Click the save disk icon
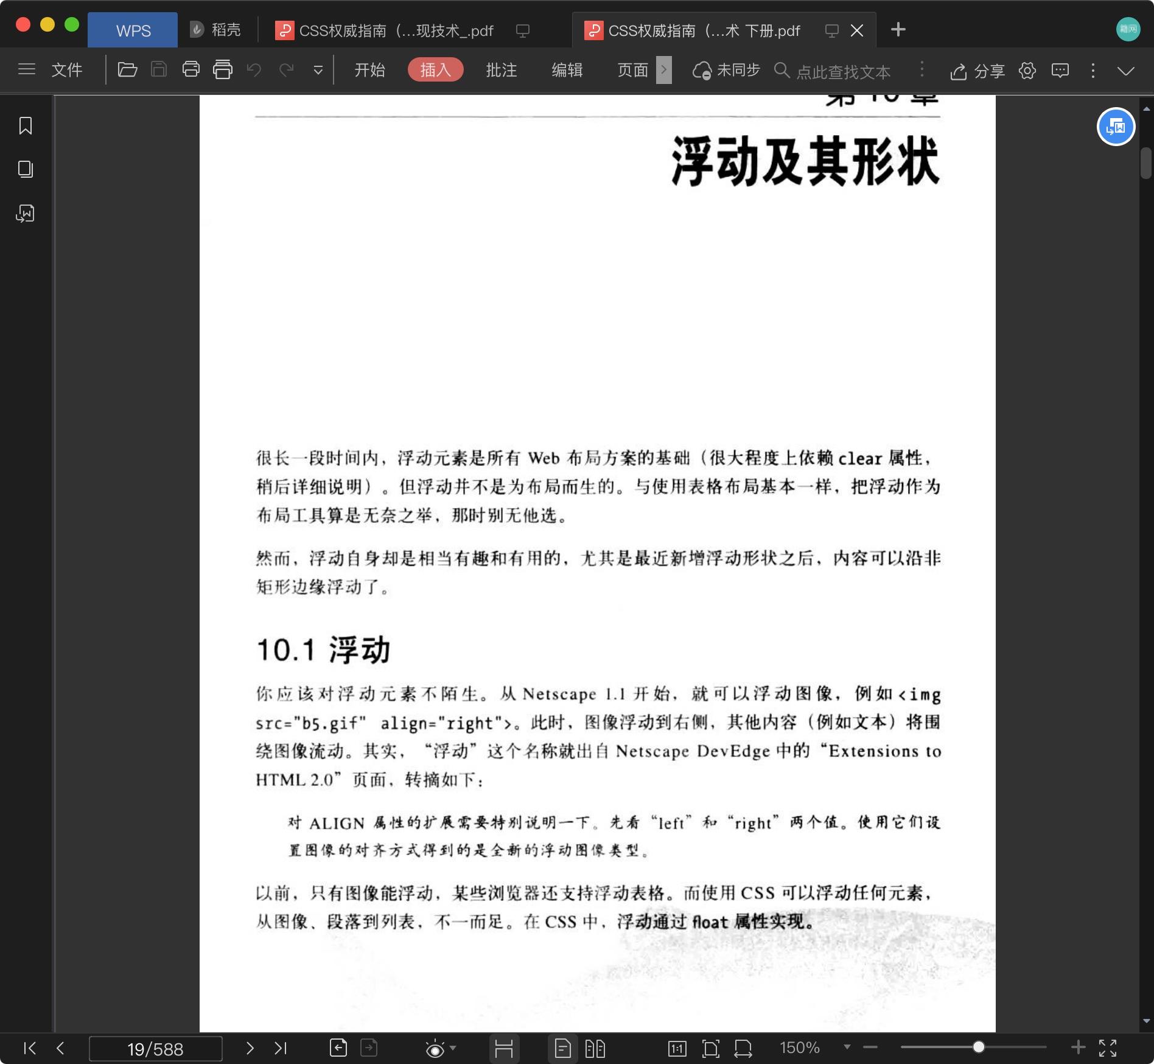Screen dimensions: 1154x1064 (x=159, y=69)
